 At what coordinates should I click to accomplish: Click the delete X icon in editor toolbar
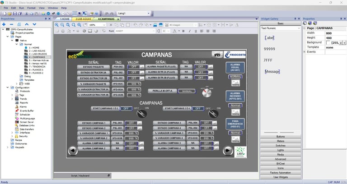pos(111,25)
